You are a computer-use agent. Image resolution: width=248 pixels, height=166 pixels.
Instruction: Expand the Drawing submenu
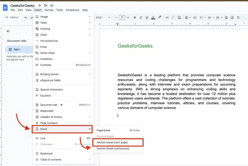[63, 29]
